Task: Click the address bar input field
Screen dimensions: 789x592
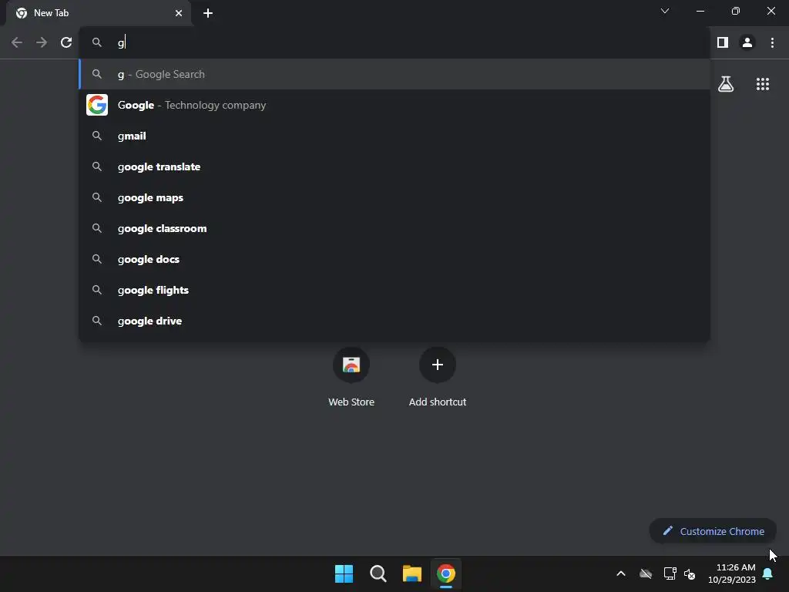Action: pos(395,43)
